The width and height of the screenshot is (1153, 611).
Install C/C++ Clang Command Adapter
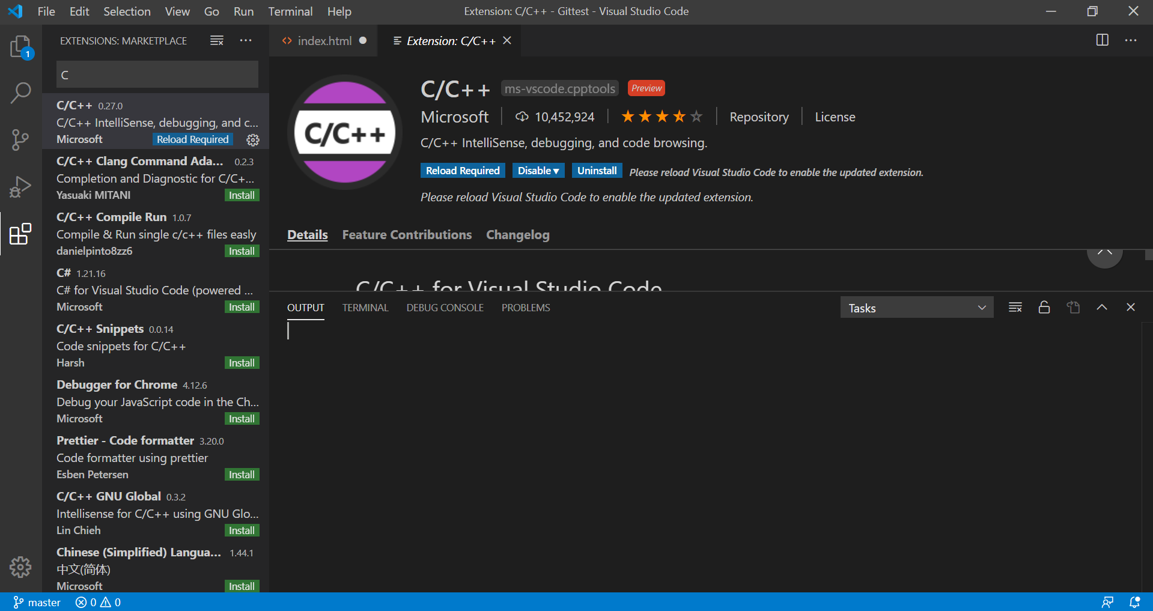tap(242, 195)
